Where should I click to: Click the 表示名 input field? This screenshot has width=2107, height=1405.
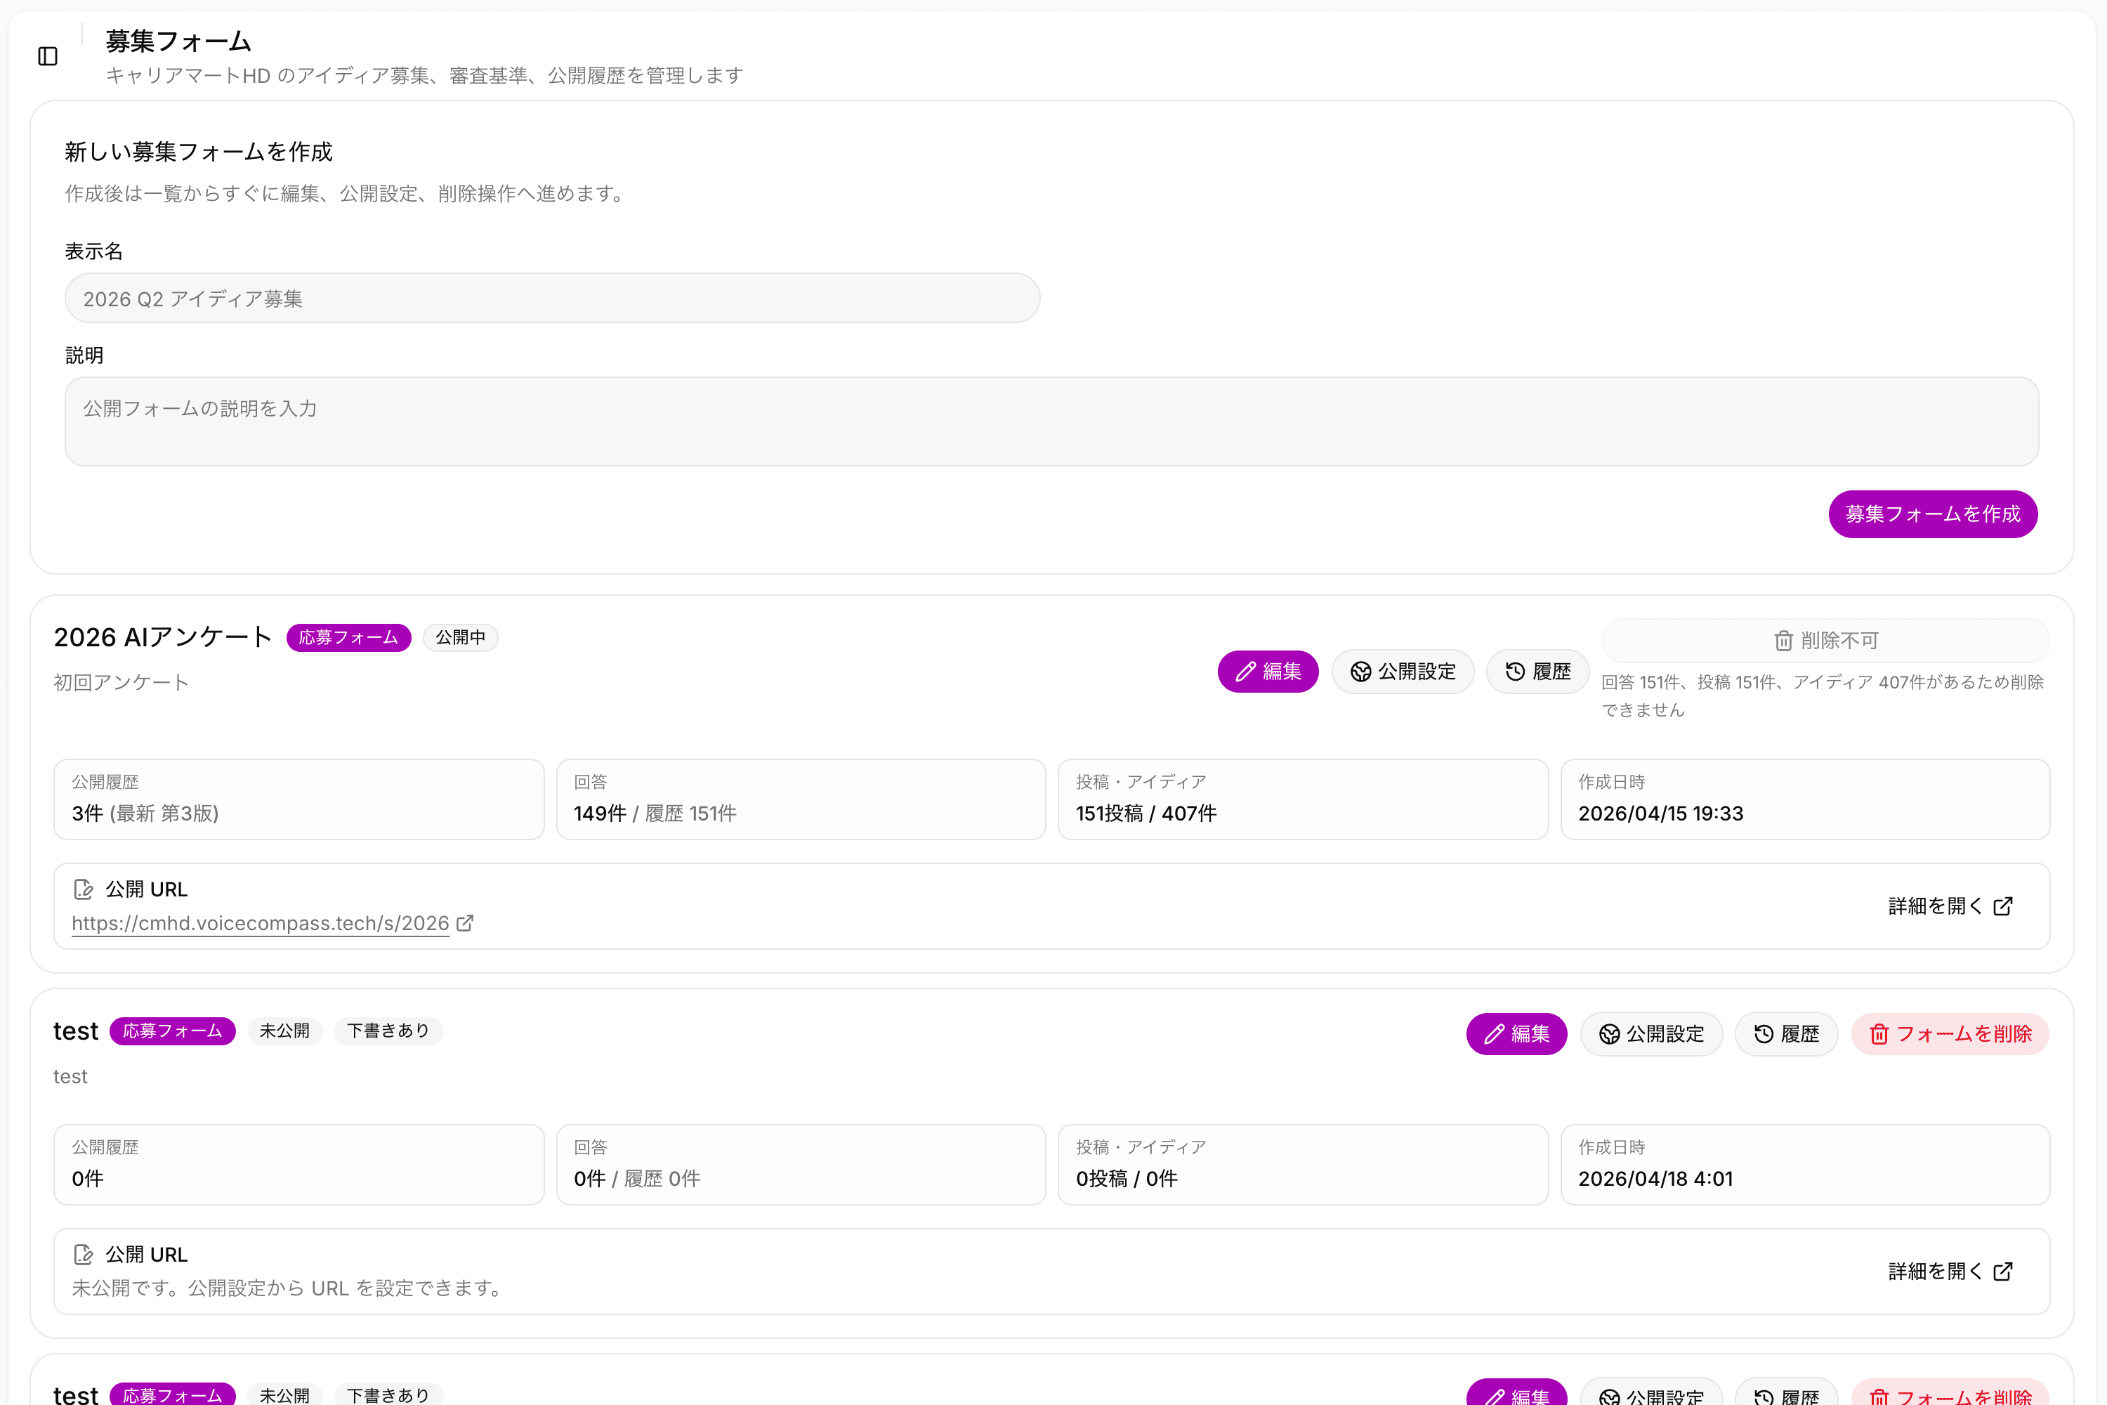(x=552, y=299)
